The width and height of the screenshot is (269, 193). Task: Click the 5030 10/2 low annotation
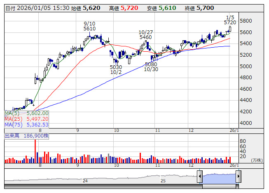click(x=116, y=69)
